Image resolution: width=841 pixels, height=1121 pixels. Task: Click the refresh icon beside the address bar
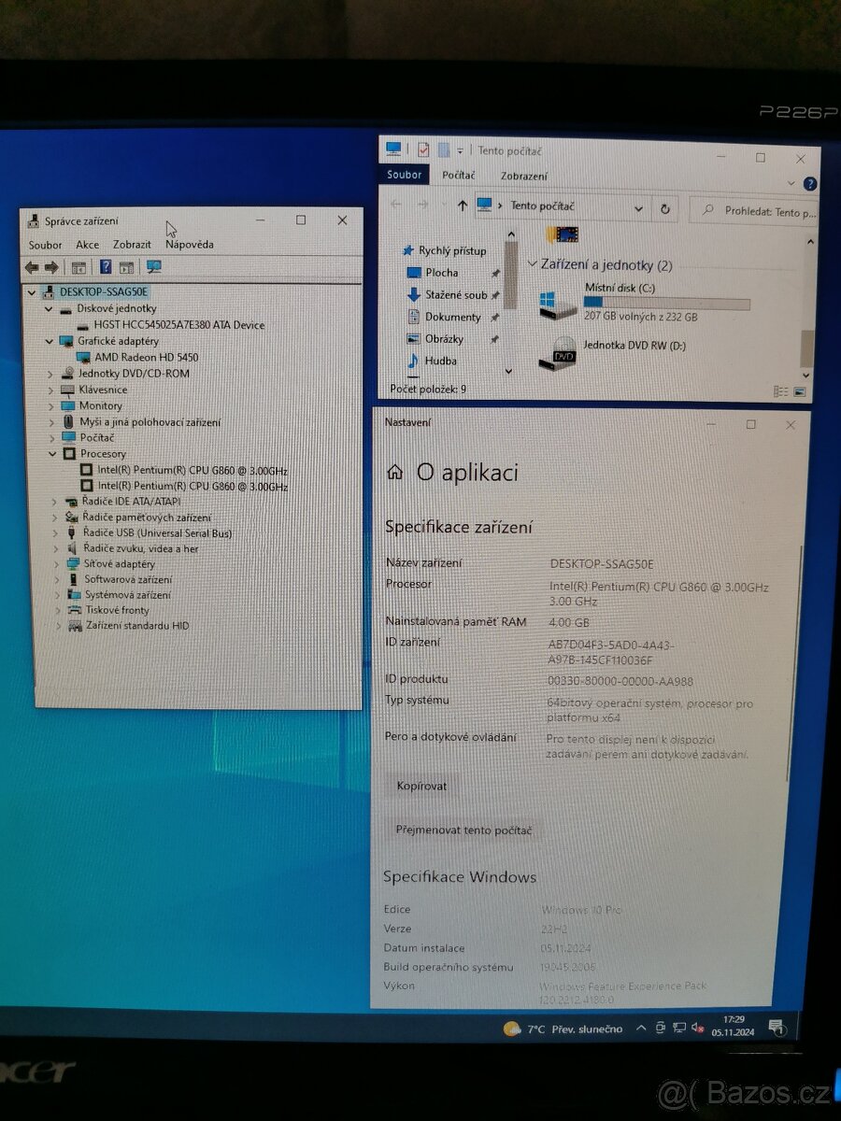click(665, 208)
